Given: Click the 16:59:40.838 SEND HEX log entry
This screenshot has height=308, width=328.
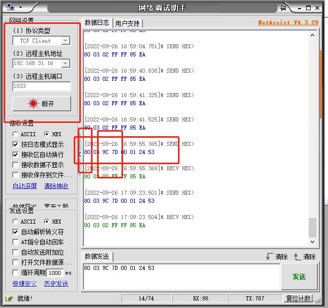Looking at the screenshot, I should click(x=139, y=71).
